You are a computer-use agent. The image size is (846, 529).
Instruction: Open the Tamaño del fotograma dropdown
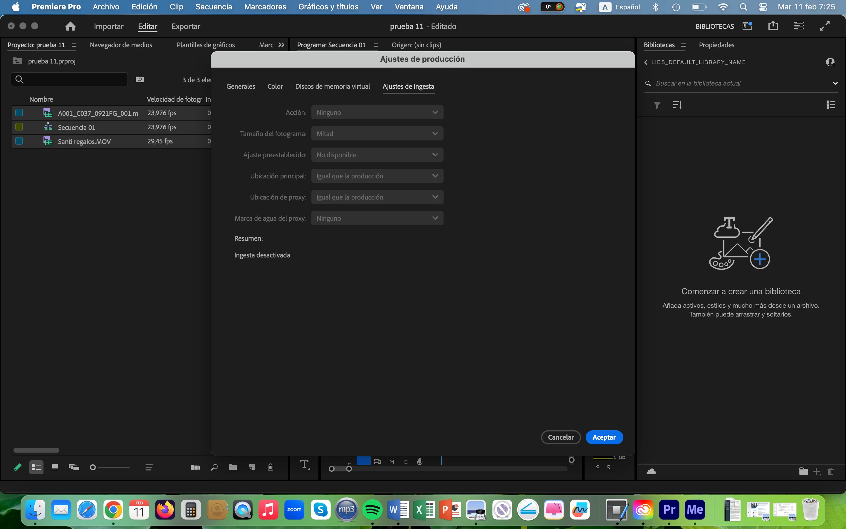tap(377, 134)
